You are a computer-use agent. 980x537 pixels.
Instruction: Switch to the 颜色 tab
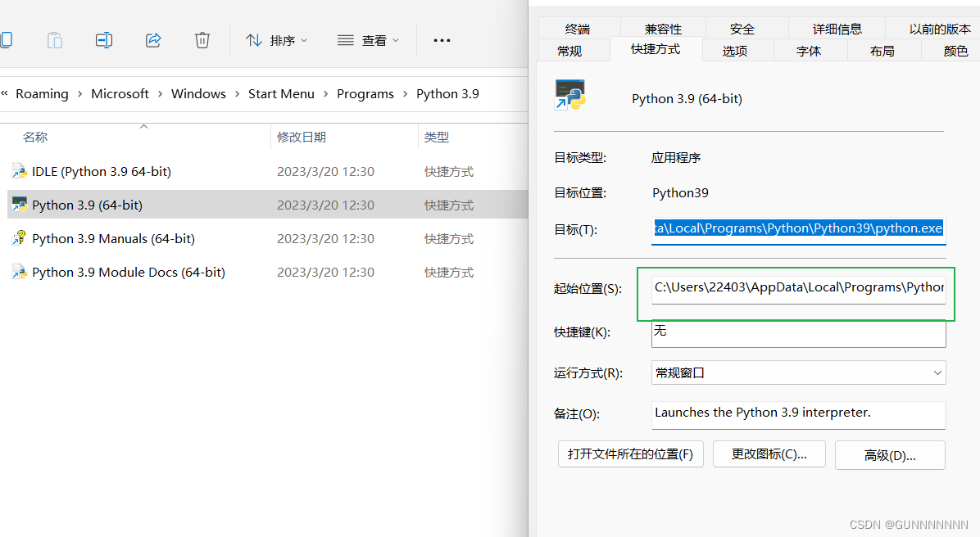pyautogui.click(x=955, y=52)
